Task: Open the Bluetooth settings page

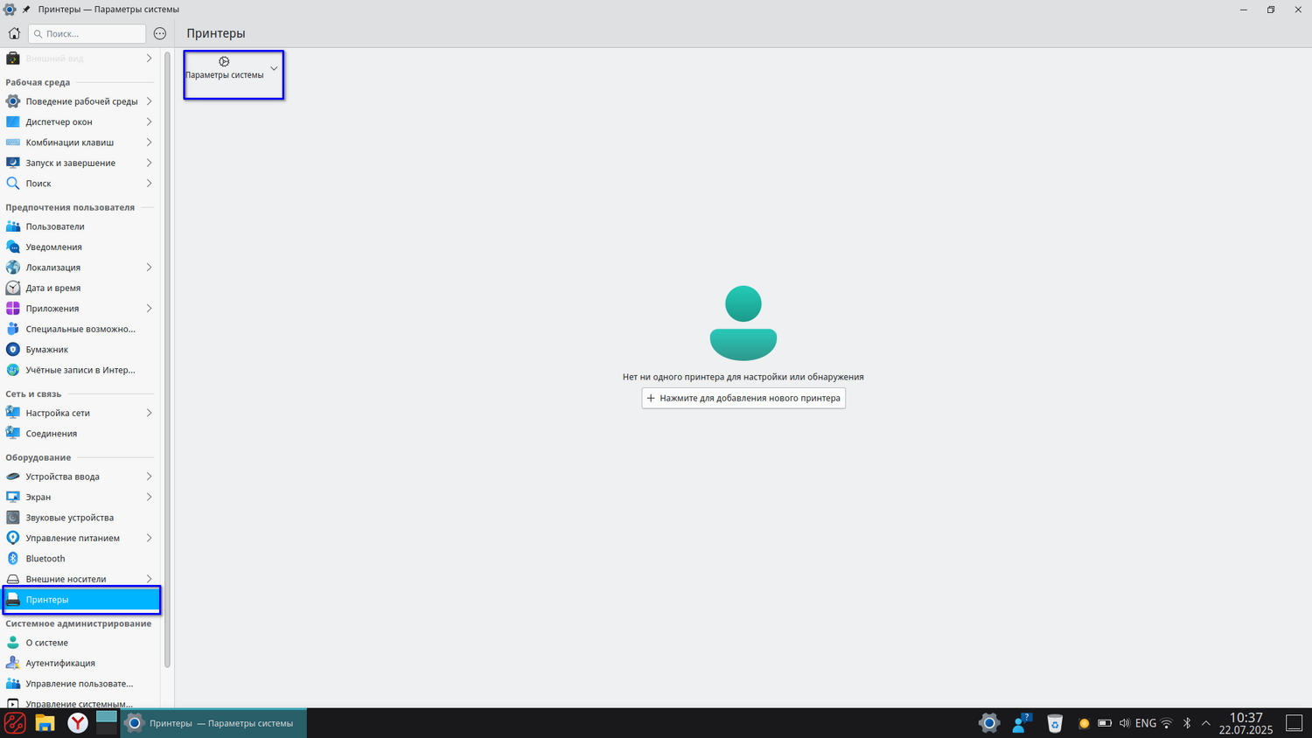Action: click(45, 559)
